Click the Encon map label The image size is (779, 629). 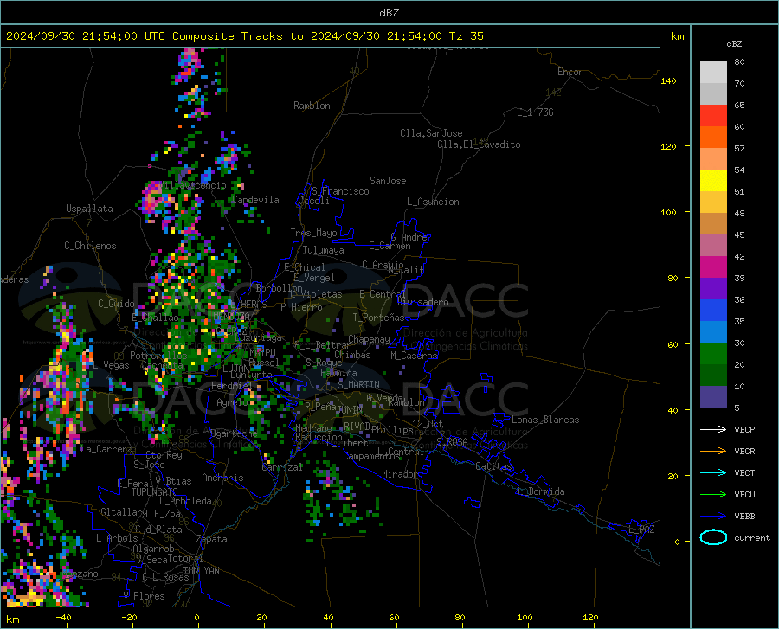(570, 72)
